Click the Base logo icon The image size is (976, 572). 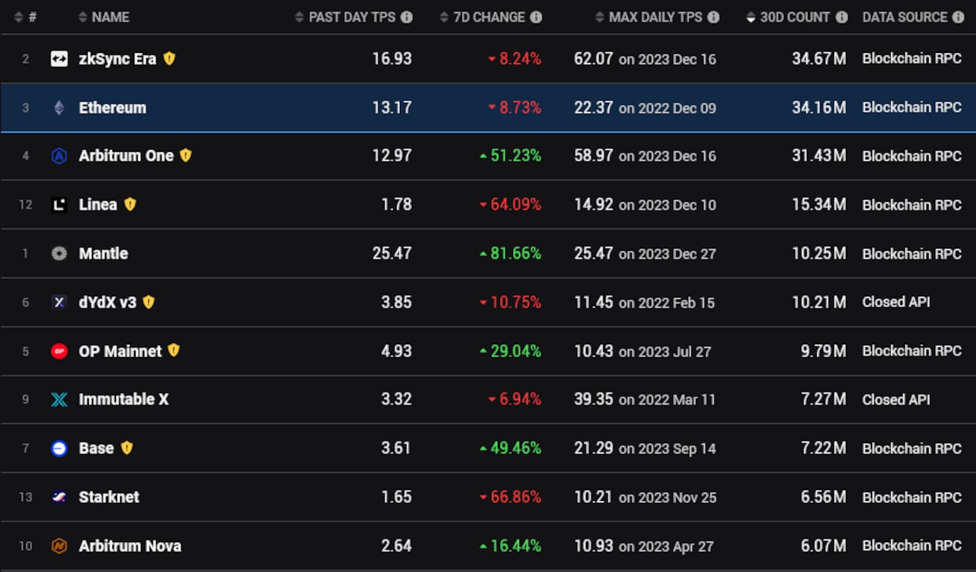point(59,449)
